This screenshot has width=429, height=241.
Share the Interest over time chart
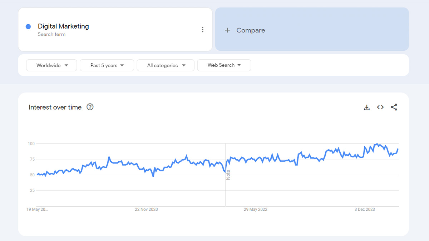[x=394, y=107]
